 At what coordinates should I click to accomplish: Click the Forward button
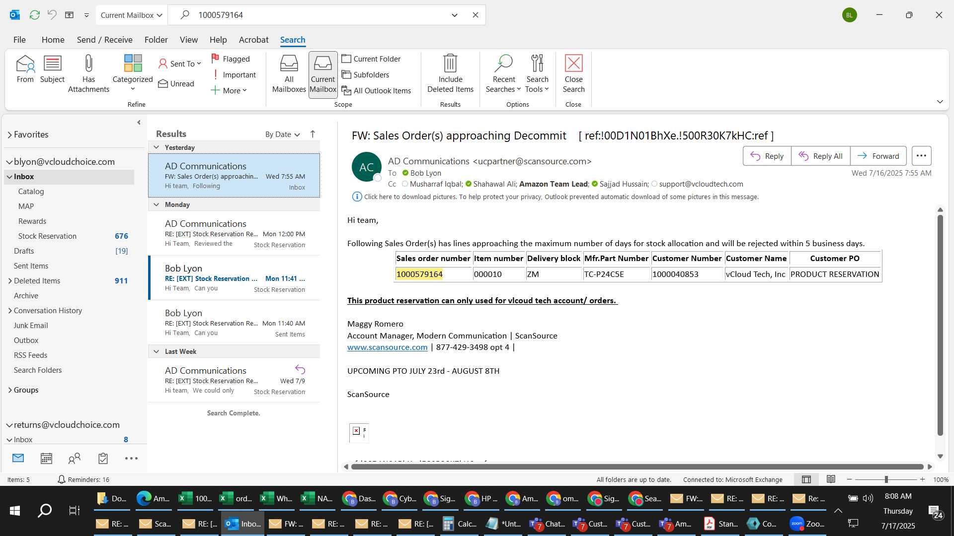coord(878,156)
